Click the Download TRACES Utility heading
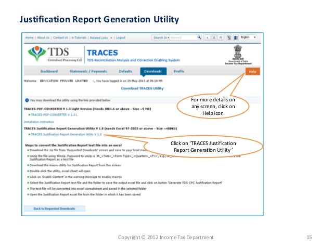 coord(142,88)
